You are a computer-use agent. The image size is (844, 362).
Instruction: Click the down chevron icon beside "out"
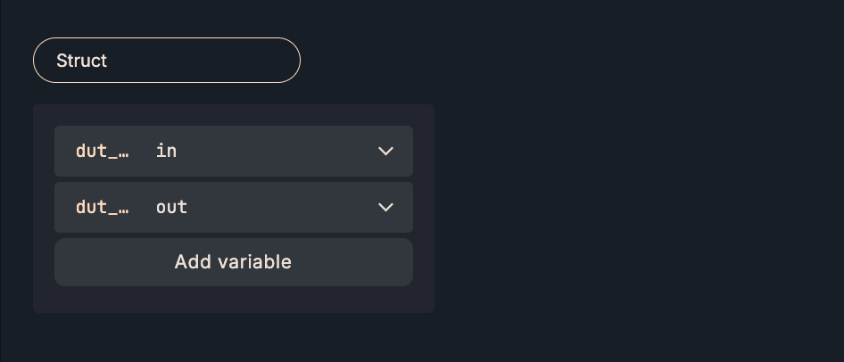(x=385, y=208)
